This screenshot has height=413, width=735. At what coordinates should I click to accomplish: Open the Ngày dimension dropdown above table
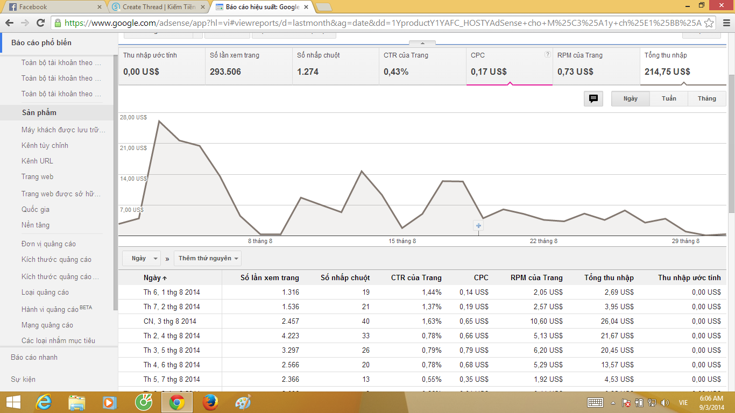(x=142, y=258)
